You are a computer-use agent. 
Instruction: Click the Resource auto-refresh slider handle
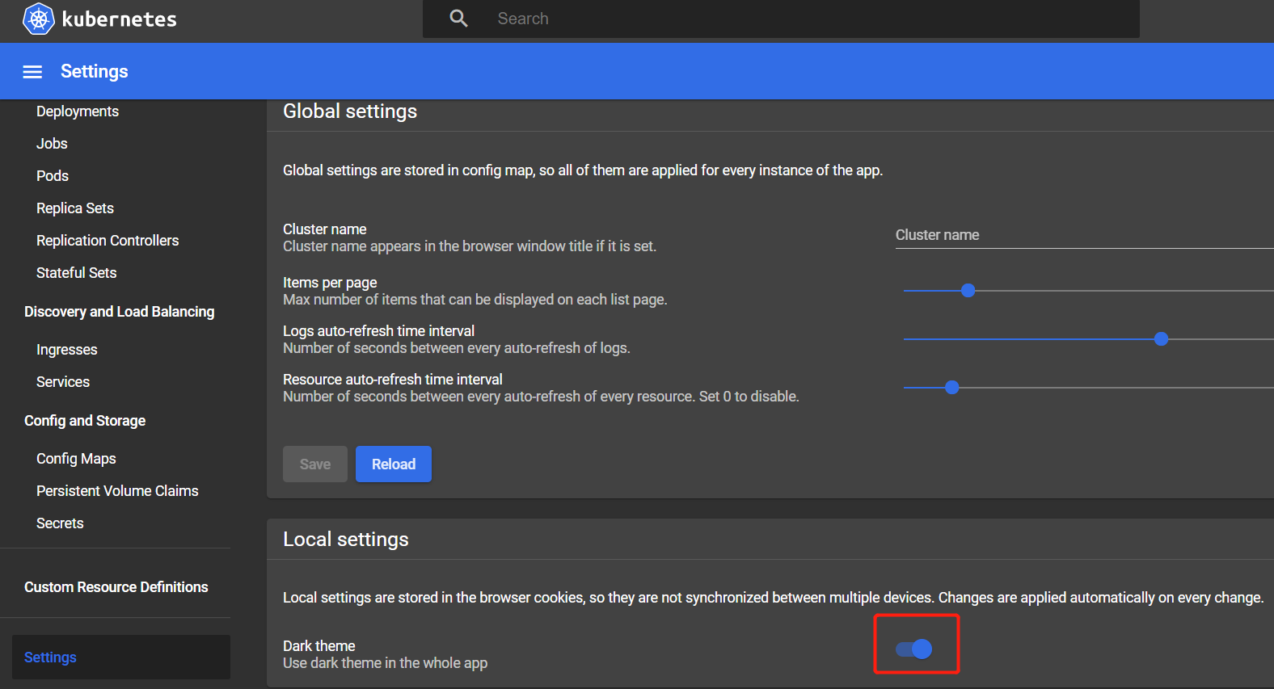951,388
